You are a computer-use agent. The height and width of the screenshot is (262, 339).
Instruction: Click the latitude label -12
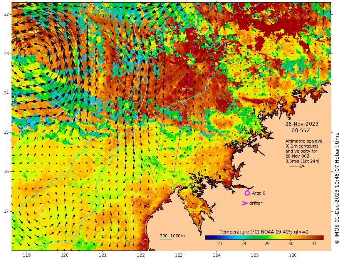6,14
